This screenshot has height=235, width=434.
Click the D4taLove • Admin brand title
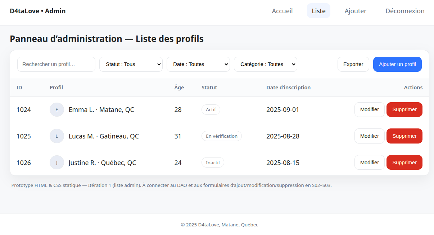coord(38,11)
